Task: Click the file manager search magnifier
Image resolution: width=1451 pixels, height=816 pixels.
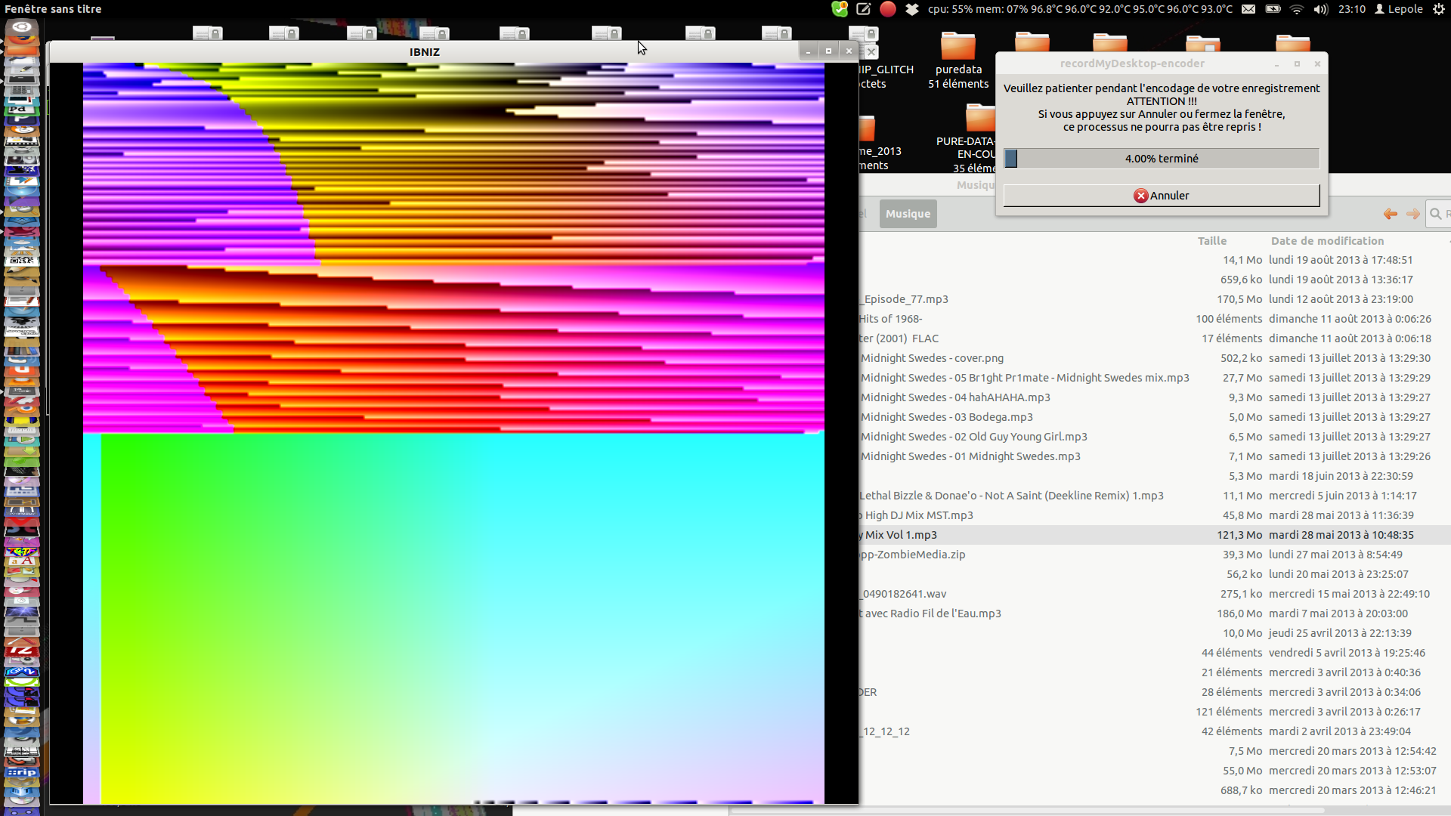Action: coord(1436,214)
